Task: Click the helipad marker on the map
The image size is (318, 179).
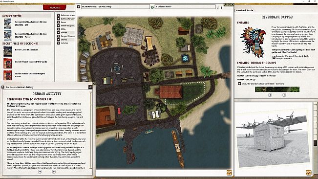Action: [x=117, y=68]
